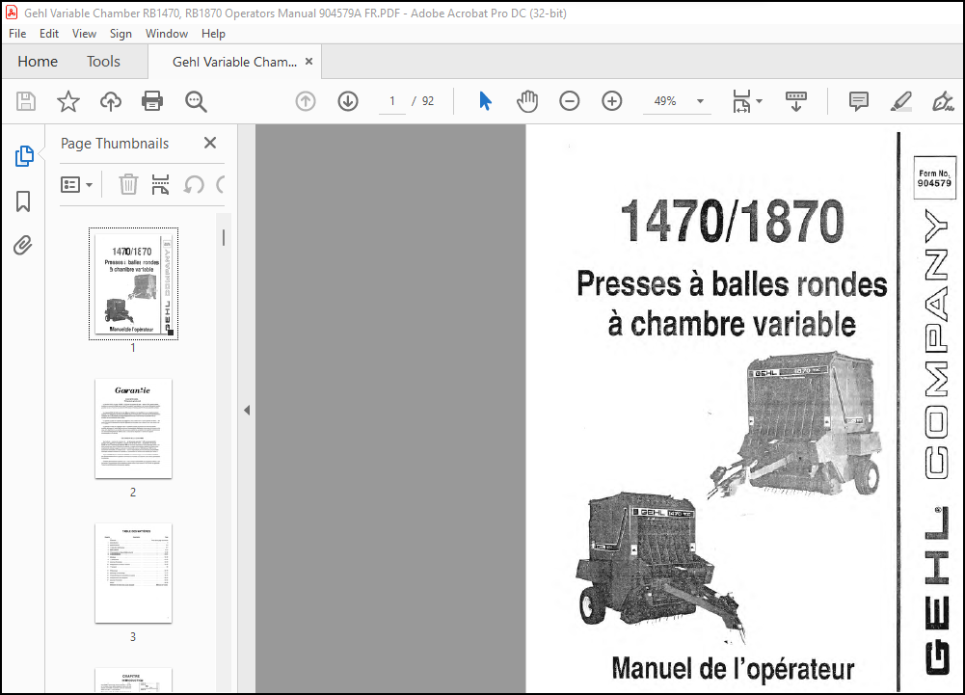Click the Manuel de l'opérateur text
The image size is (965, 695).
(x=733, y=669)
